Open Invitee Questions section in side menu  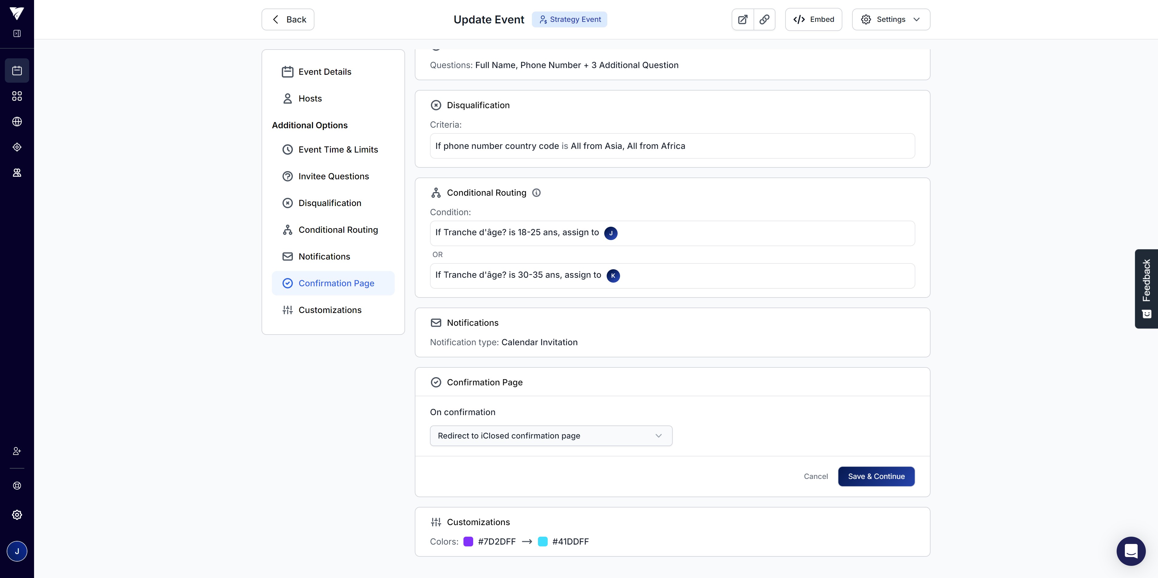point(333,177)
